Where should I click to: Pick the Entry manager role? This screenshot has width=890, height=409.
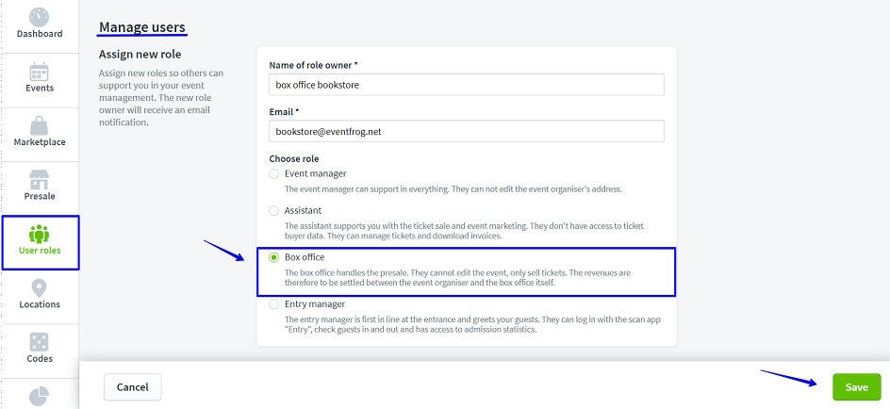[x=274, y=303]
